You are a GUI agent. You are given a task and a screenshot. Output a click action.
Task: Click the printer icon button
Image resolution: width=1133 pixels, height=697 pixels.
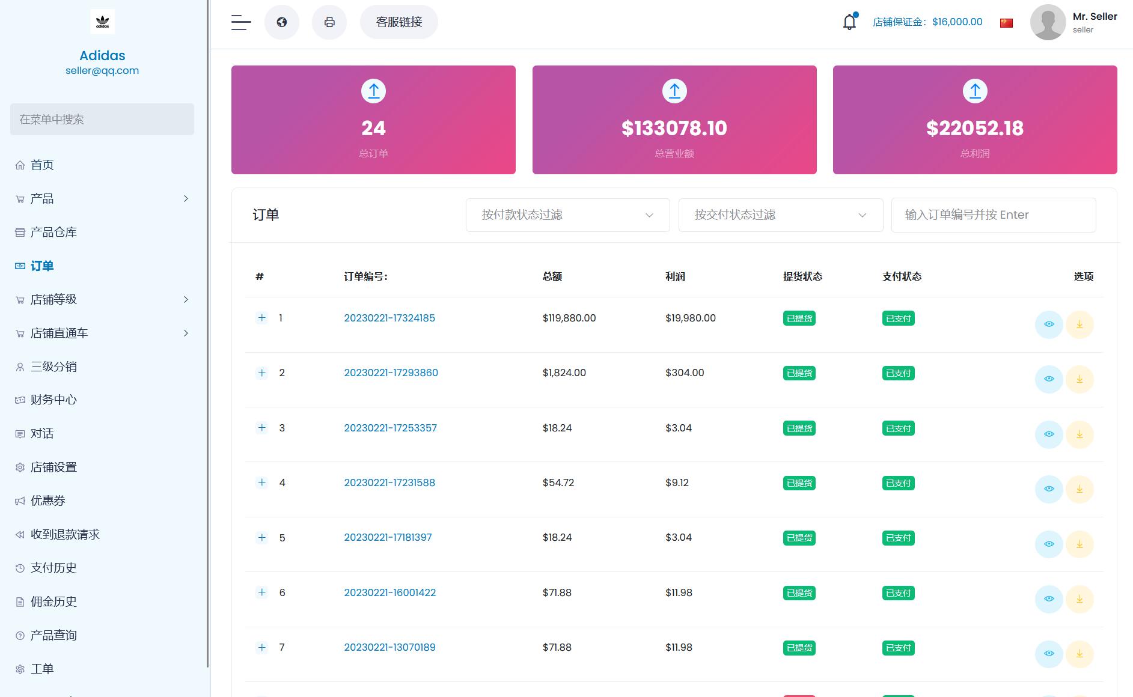click(x=329, y=22)
